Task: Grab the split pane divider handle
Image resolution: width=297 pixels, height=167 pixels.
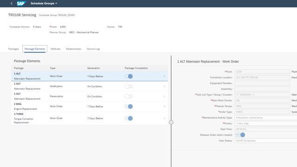Action: click(171, 122)
